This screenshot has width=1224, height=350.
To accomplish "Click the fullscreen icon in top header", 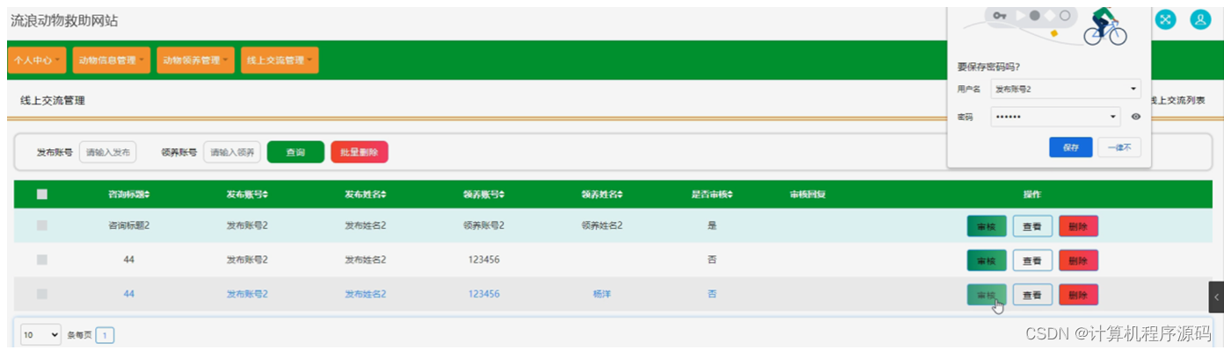I will [1166, 19].
